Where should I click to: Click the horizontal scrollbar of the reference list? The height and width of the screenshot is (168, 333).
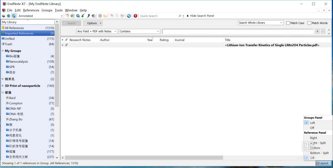point(144,158)
